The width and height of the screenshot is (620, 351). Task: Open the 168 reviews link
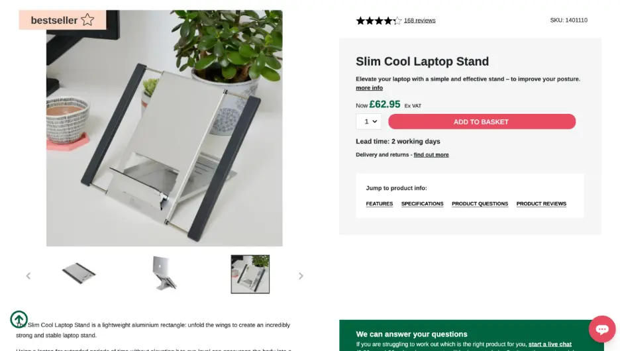[x=419, y=21]
